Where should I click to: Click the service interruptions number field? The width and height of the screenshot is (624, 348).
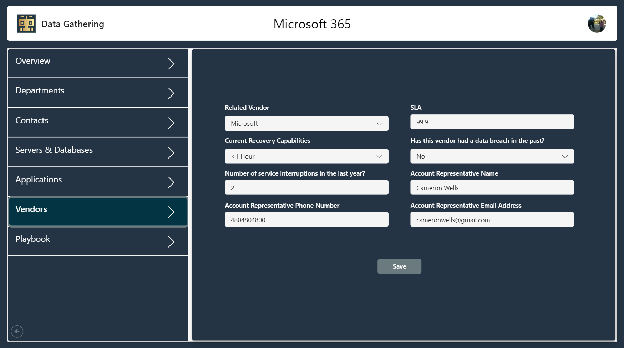pos(306,187)
